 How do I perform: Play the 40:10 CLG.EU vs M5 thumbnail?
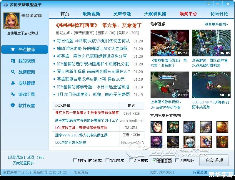click(x=211, y=85)
